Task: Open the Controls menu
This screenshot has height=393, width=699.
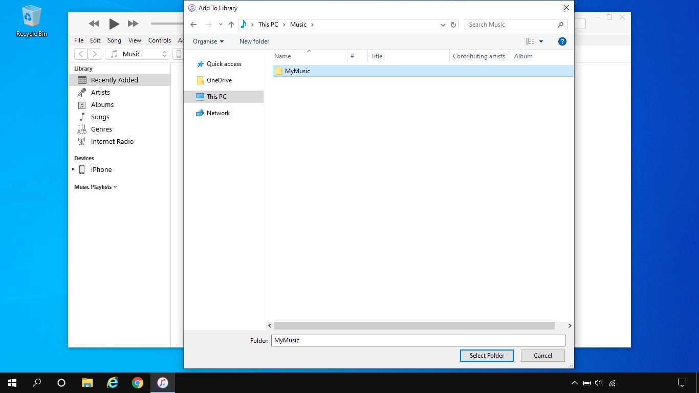Action: [159, 40]
